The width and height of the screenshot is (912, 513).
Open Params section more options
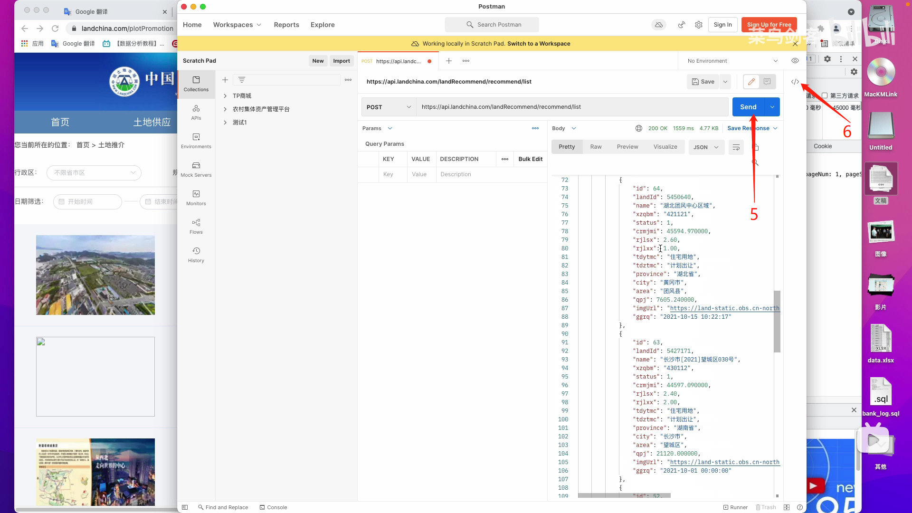tap(535, 128)
